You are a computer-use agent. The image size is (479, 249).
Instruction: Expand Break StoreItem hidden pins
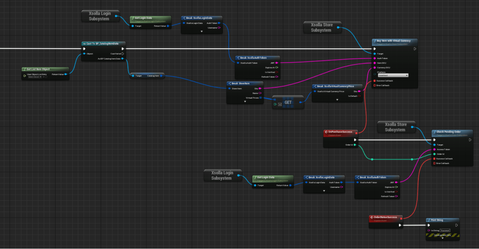[245, 102]
